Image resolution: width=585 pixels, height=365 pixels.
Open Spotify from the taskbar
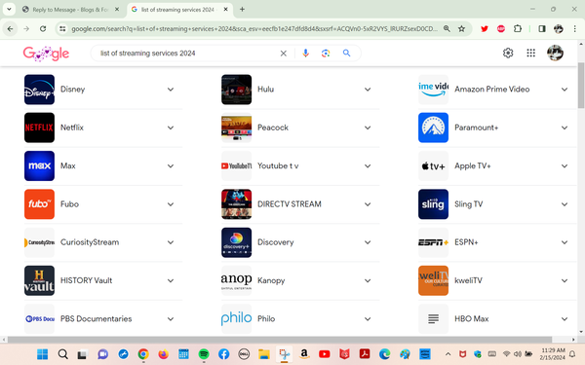coord(204,354)
